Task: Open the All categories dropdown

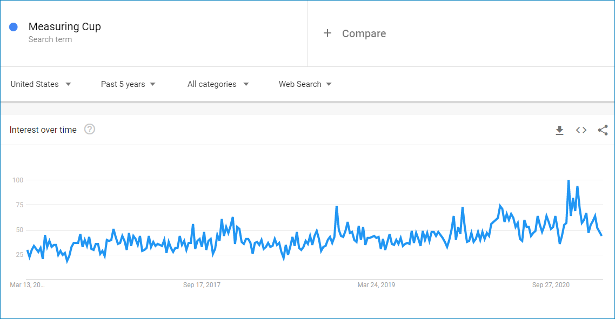Action: pyautogui.click(x=212, y=84)
